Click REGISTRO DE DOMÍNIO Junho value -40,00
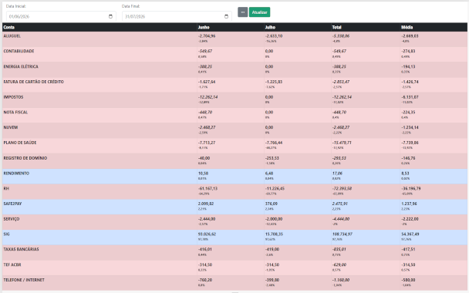 coord(204,158)
